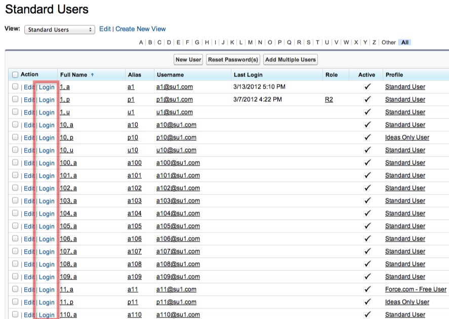
Task: Open the View dropdown showing Standard Users
Action: 59,29
